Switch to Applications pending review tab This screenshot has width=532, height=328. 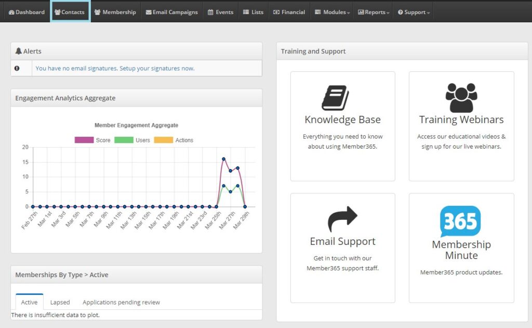(121, 302)
